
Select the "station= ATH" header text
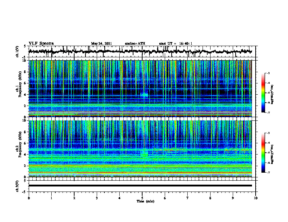pos(135,44)
